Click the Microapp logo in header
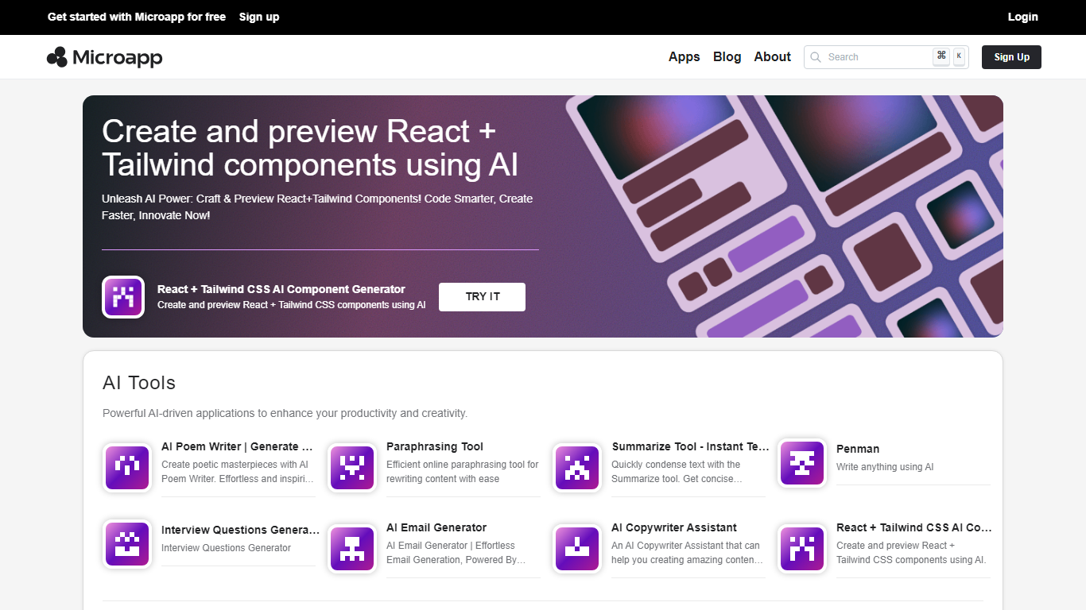This screenshot has width=1086, height=610. (105, 57)
